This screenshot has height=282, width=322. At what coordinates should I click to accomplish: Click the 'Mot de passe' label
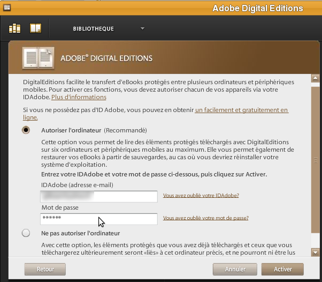pyautogui.click(x=60, y=207)
